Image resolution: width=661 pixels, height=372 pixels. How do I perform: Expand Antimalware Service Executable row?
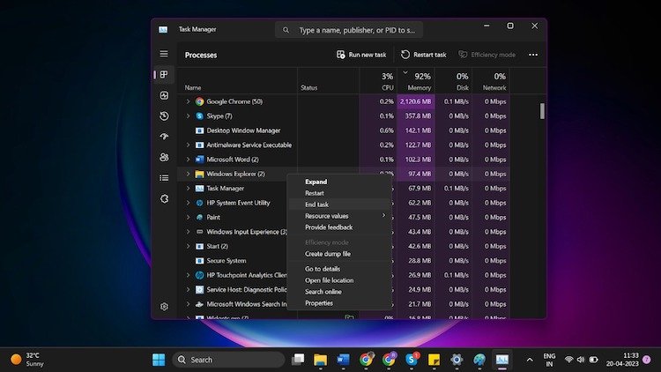[188, 145]
